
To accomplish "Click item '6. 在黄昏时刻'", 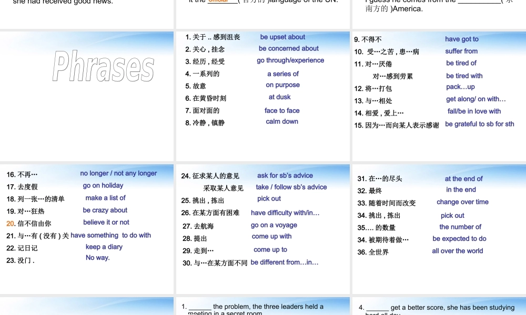I will [206, 98].
